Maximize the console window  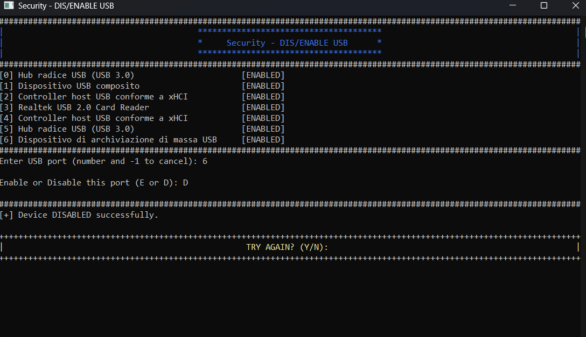coord(543,6)
